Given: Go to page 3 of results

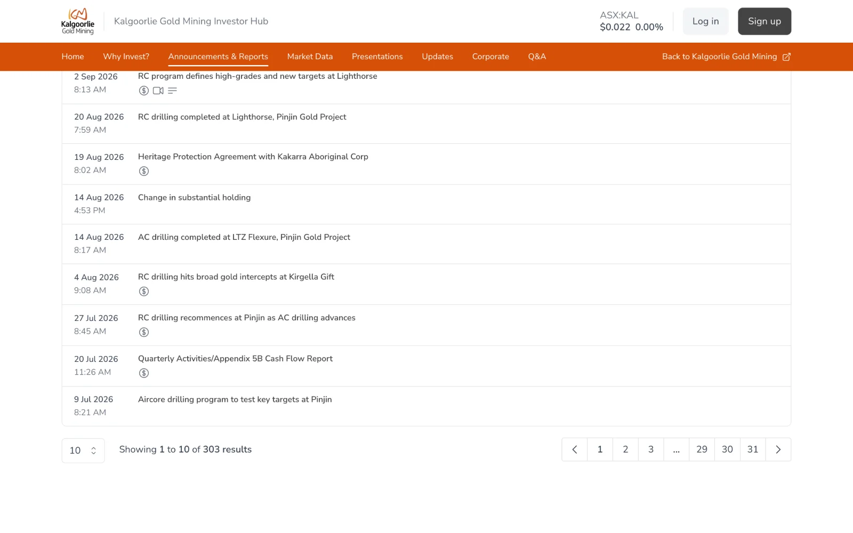Looking at the screenshot, I should click(x=651, y=450).
